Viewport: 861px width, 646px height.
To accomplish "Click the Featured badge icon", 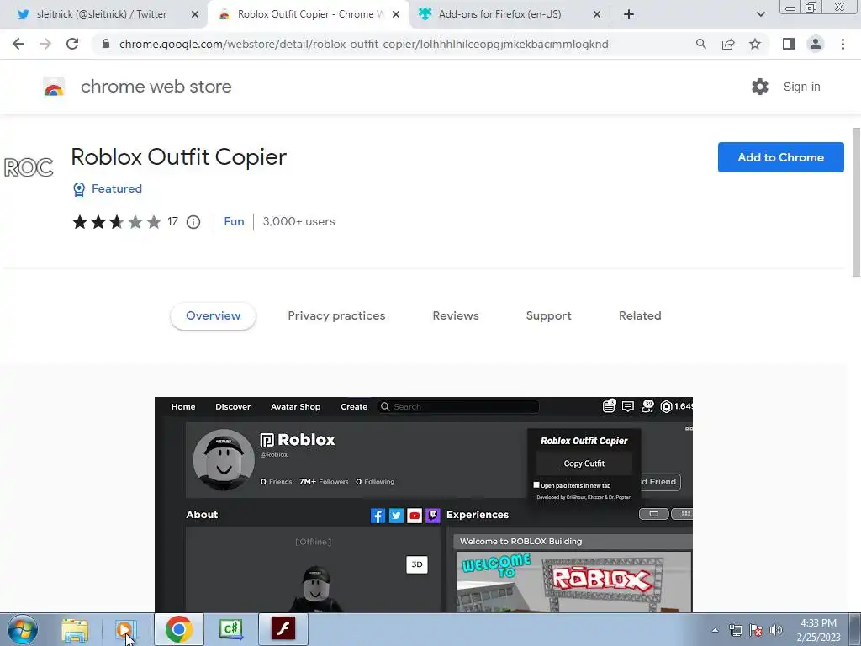I will pyautogui.click(x=79, y=189).
